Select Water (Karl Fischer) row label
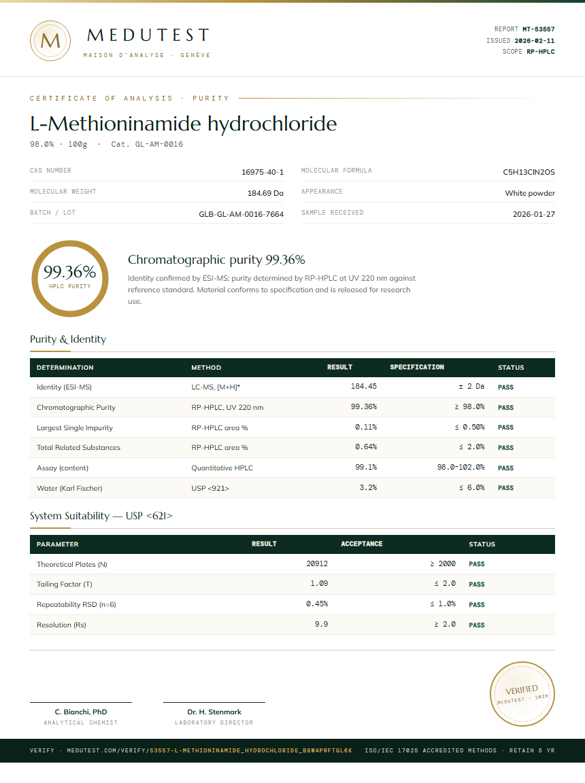 (69, 489)
